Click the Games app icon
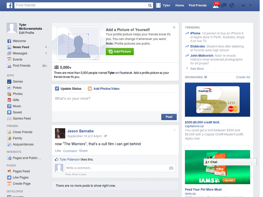 point(9,82)
